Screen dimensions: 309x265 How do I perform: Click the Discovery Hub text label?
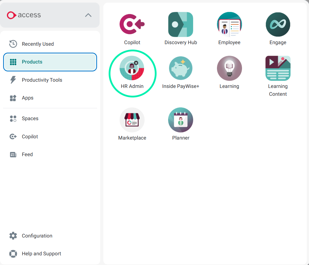click(181, 43)
